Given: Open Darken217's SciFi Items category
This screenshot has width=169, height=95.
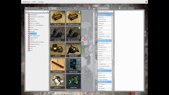Looking at the screenshot, I should pyautogui.click(x=37, y=17).
